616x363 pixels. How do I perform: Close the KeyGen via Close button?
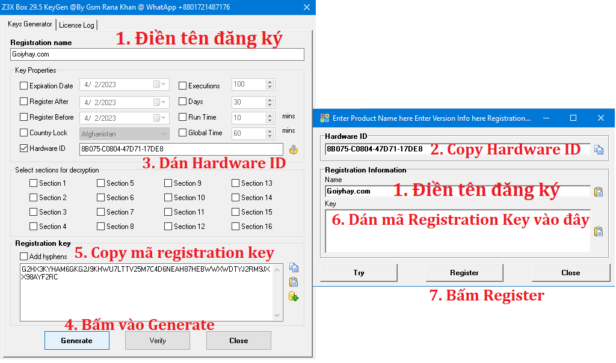tap(238, 341)
